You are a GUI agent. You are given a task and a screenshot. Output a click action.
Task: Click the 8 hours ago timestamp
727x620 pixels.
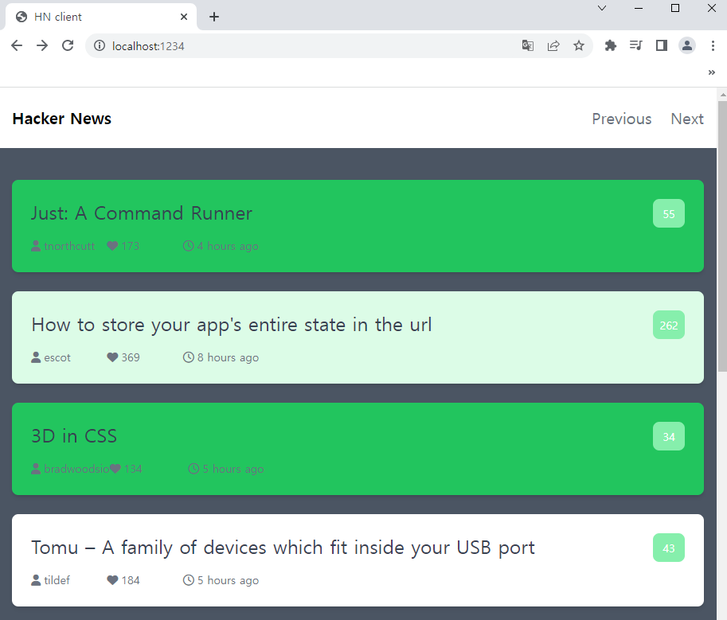point(228,357)
